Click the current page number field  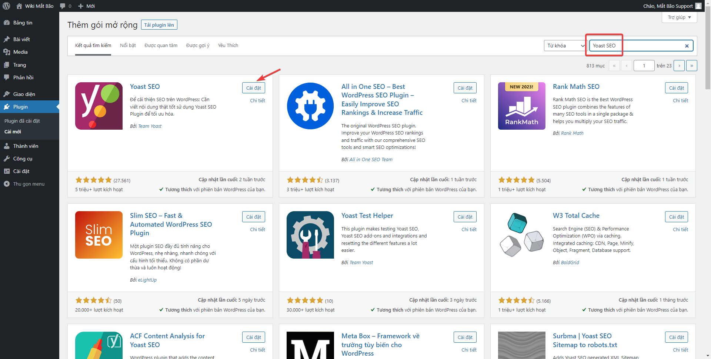point(644,66)
